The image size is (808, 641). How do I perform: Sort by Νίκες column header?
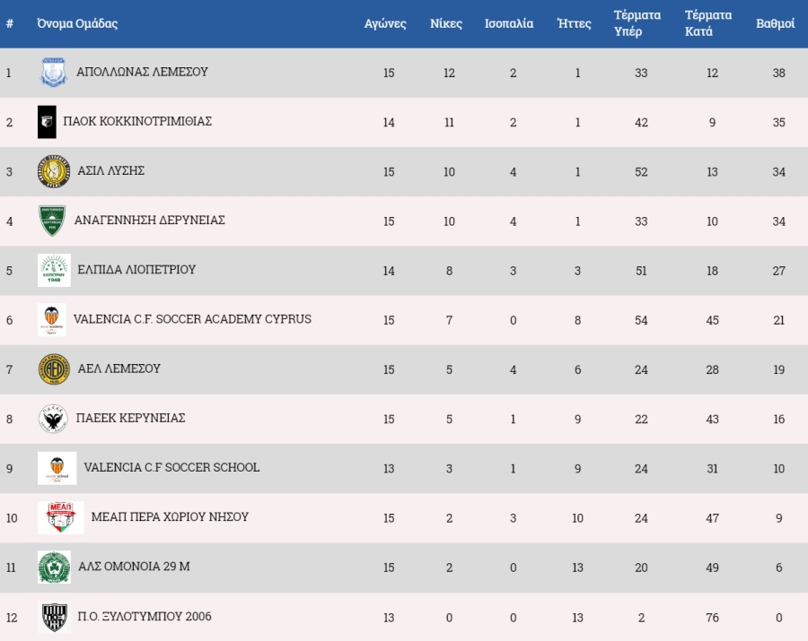446,23
